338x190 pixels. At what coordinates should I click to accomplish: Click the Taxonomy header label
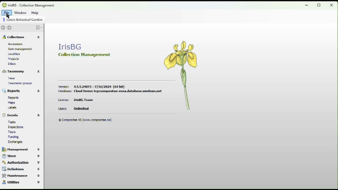15,71
